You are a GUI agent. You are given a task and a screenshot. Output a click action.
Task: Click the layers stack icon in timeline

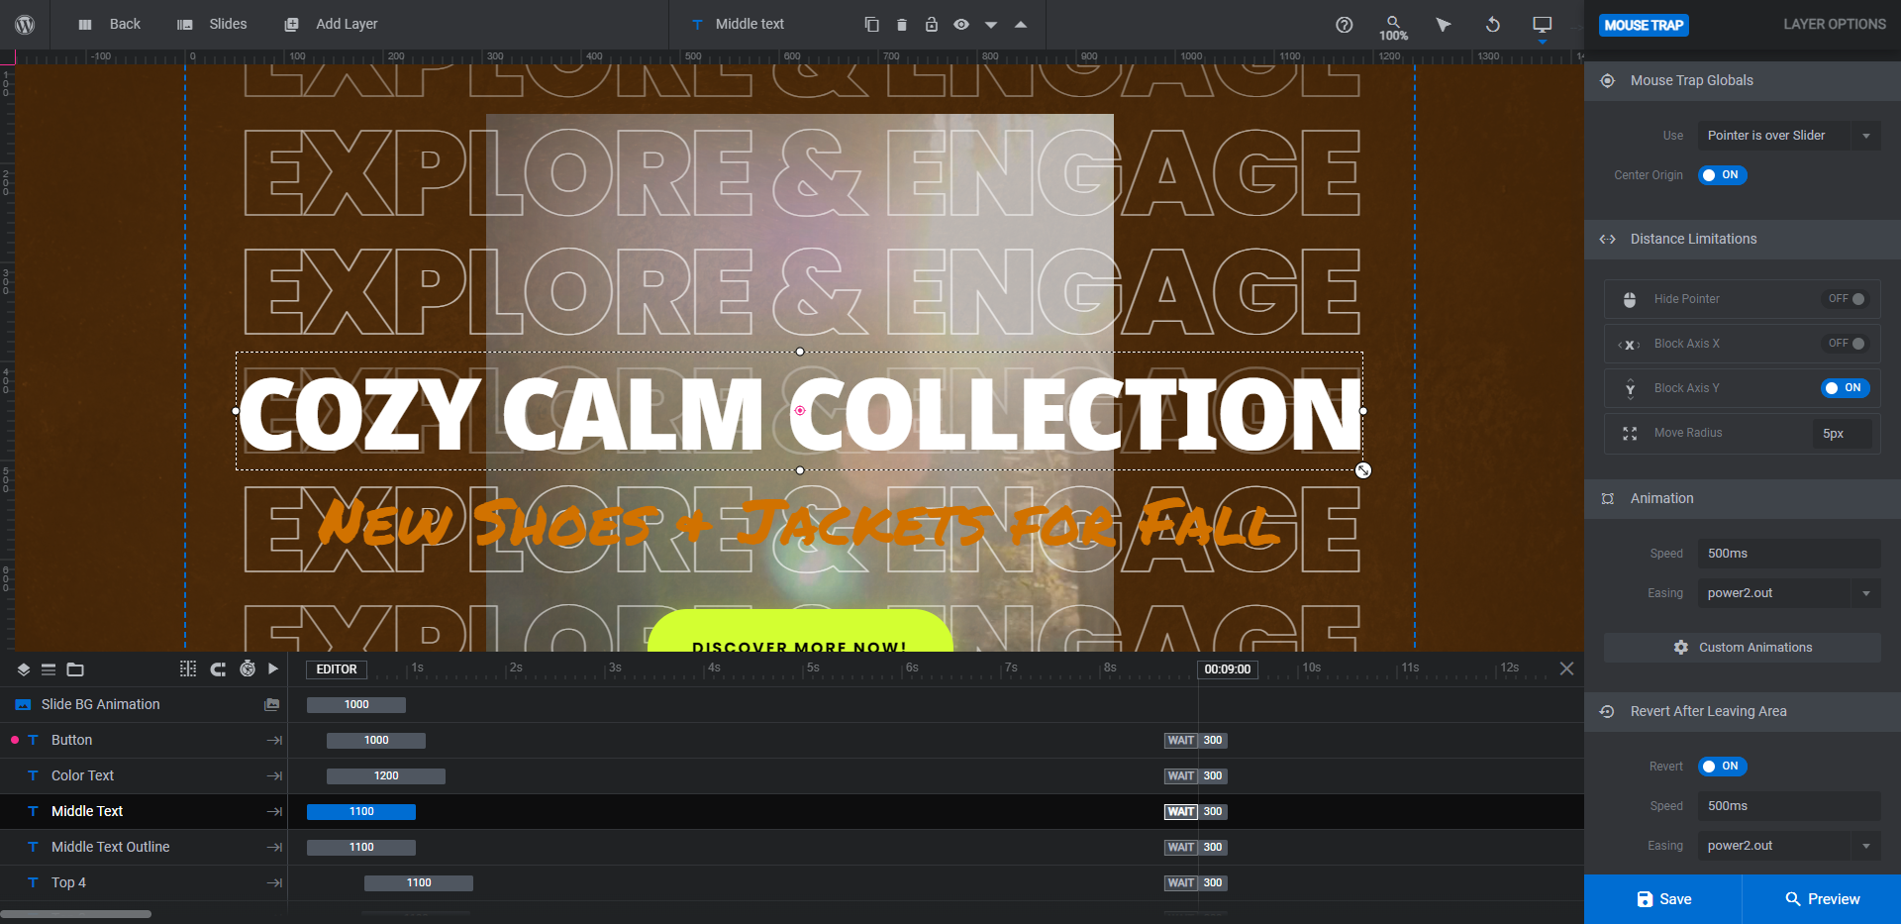pyautogui.click(x=24, y=669)
